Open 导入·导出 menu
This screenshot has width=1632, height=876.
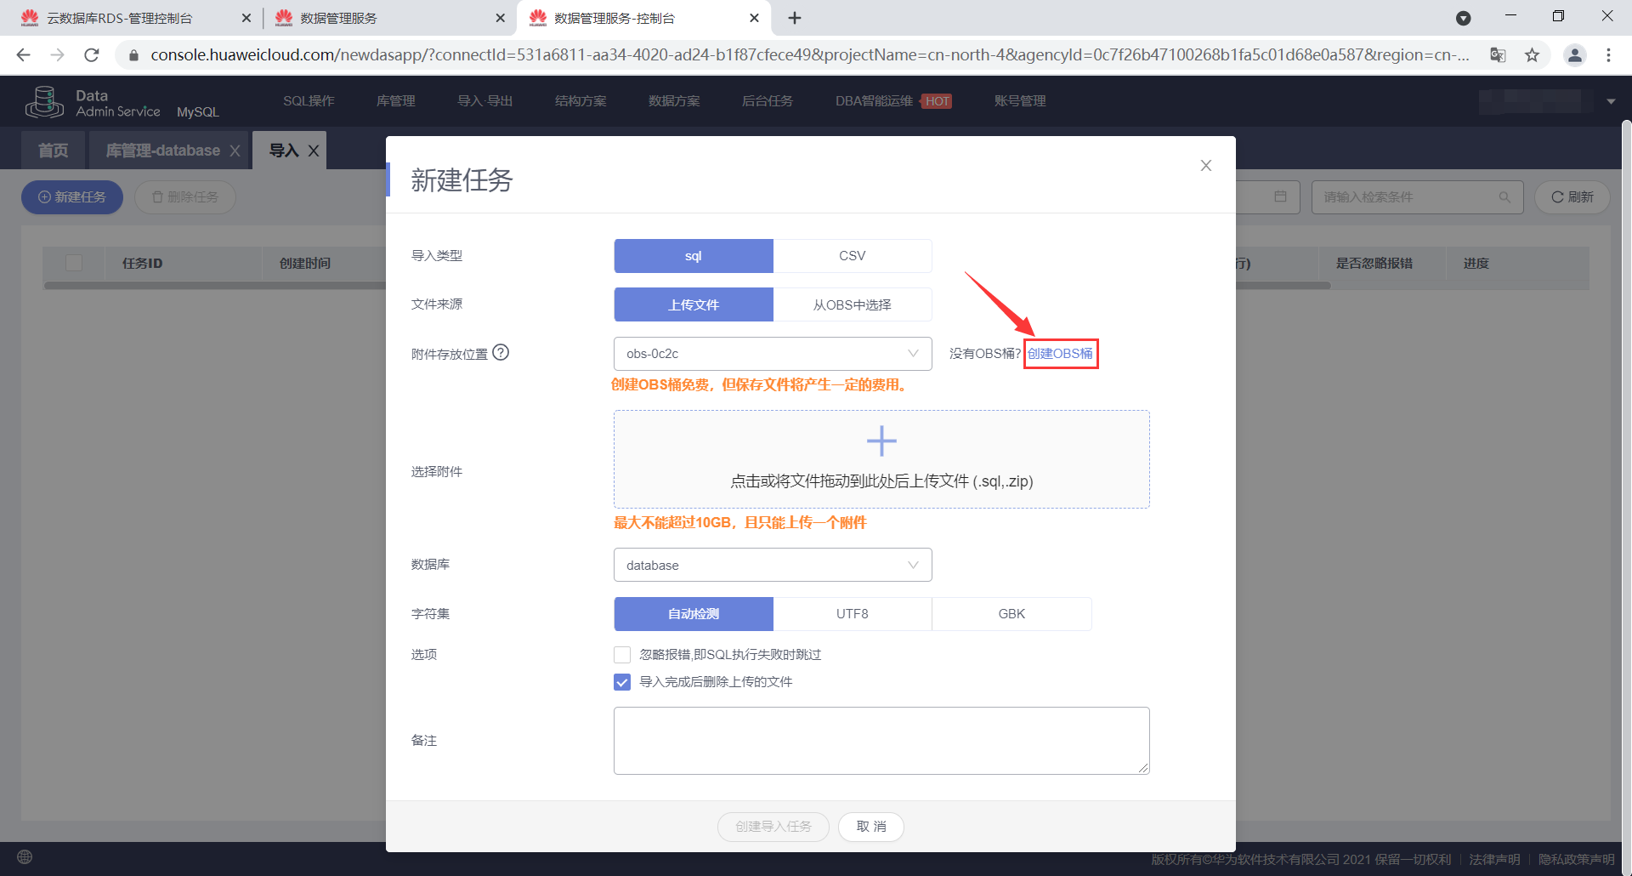point(484,101)
